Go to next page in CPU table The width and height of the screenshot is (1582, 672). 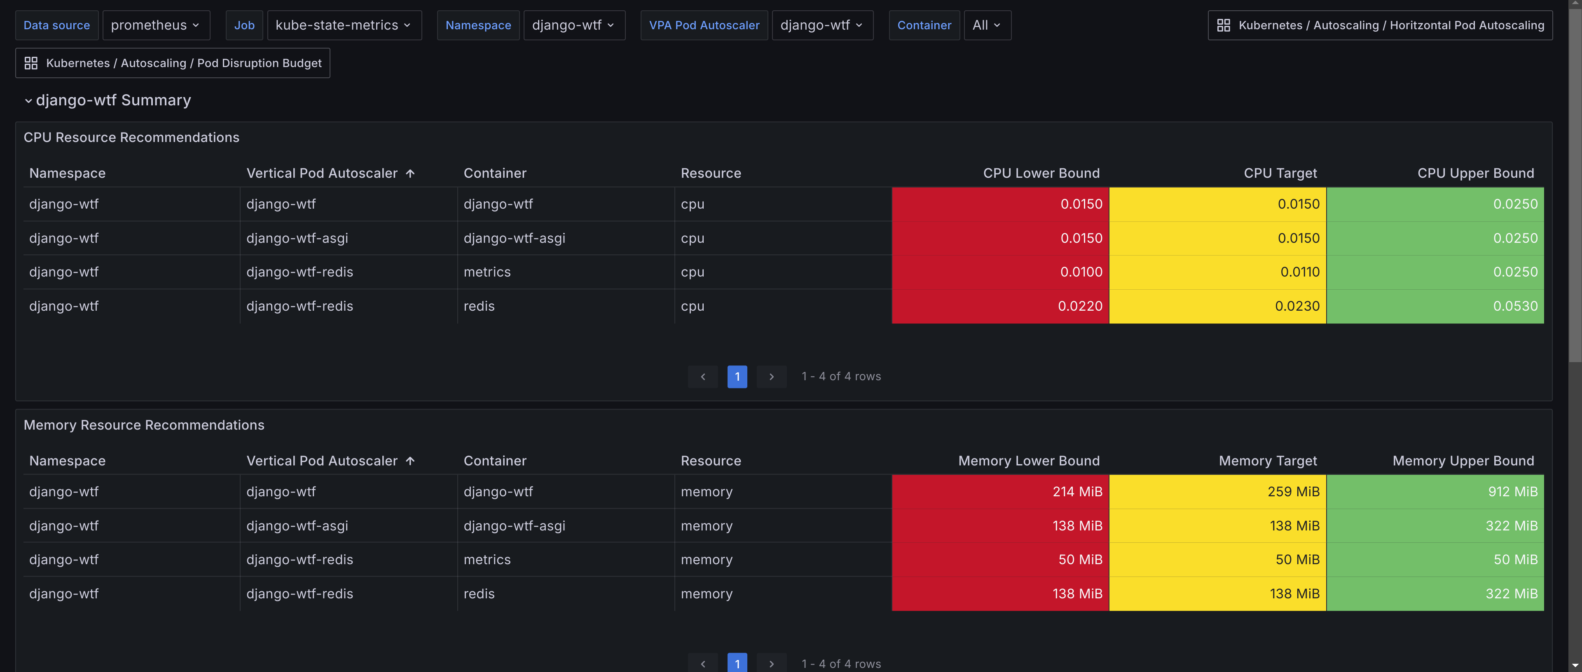[771, 377]
